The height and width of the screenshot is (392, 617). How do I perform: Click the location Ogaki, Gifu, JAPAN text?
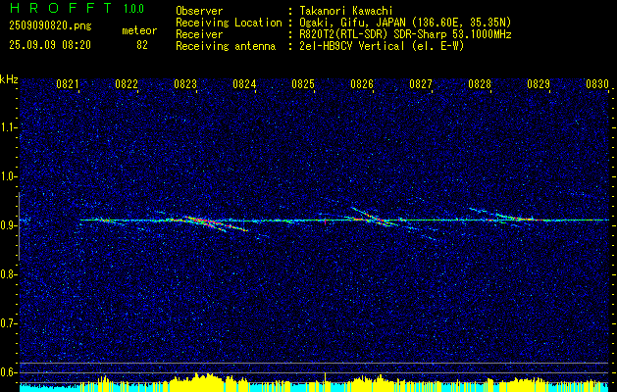point(405,23)
